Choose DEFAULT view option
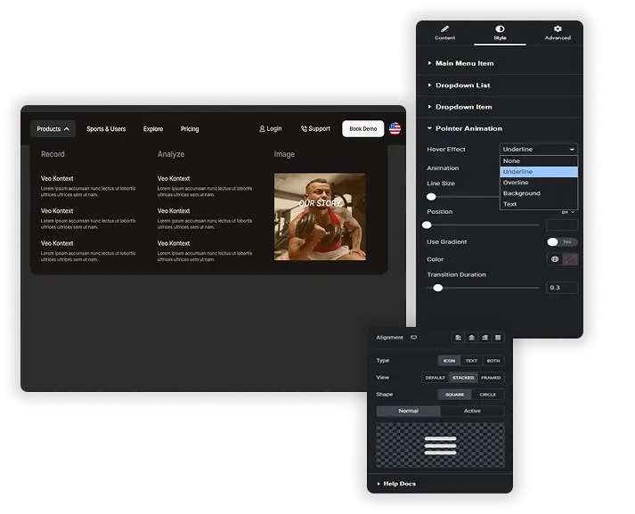635x514 pixels. (x=436, y=378)
